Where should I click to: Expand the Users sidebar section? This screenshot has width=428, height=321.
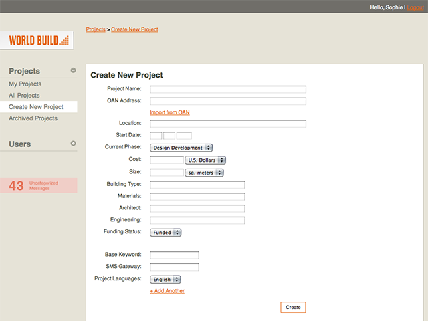73,143
